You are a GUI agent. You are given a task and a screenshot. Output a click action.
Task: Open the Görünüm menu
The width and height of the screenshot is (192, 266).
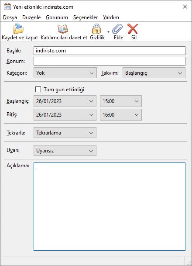tap(57, 17)
